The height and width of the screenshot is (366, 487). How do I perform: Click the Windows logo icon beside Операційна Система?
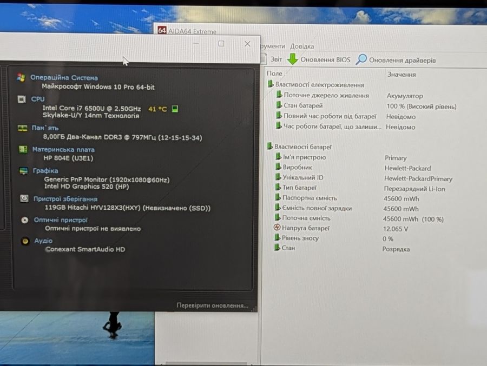pyautogui.click(x=21, y=77)
